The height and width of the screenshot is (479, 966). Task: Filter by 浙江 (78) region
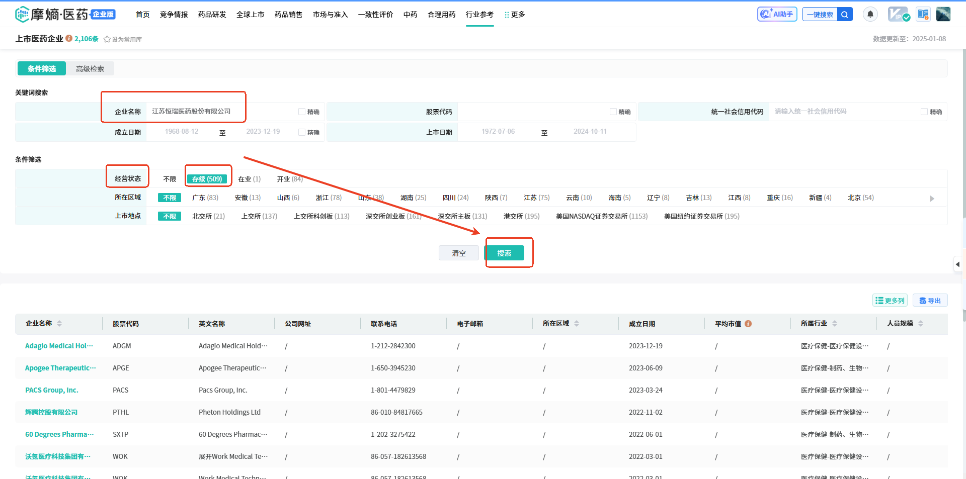coord(329,198)
